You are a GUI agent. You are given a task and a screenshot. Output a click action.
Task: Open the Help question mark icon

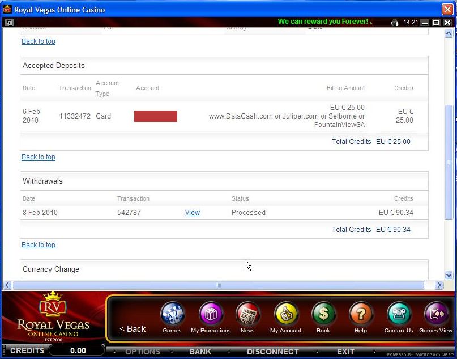[361, 314]
